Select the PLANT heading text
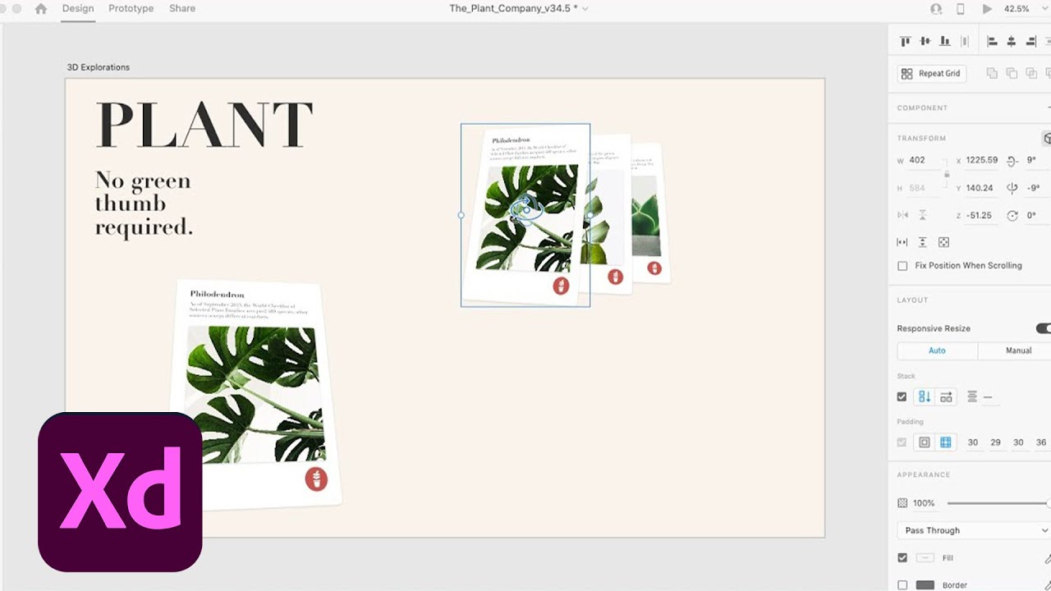The image size is (1051, 591). [204, 126]
